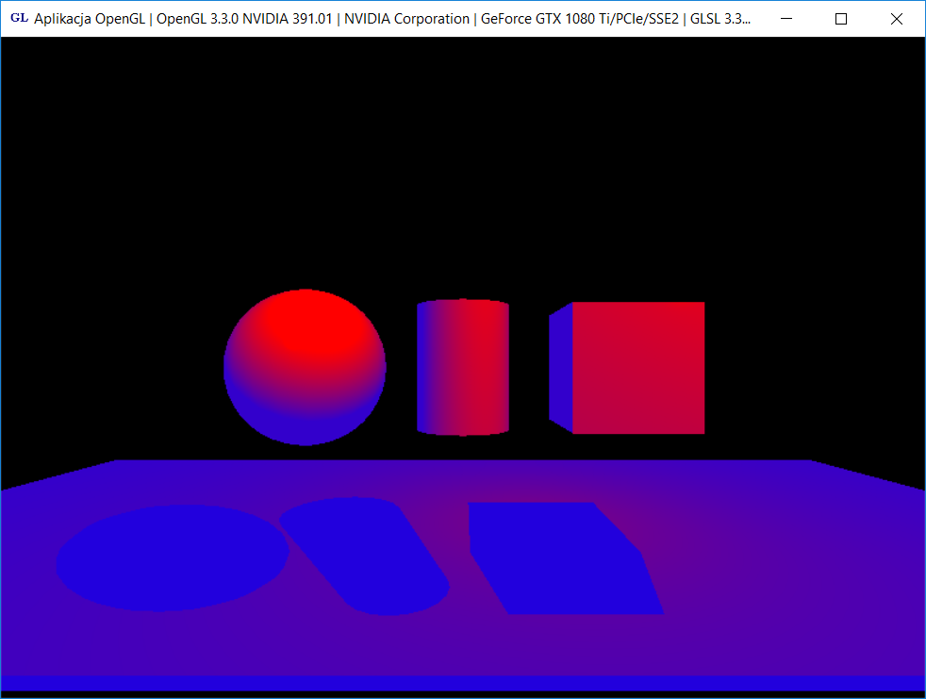Image resolution: width=926 pixels, height=699 pixels.
Task: Click the blue side face of the cube
Action: click(x=560, y=368)
